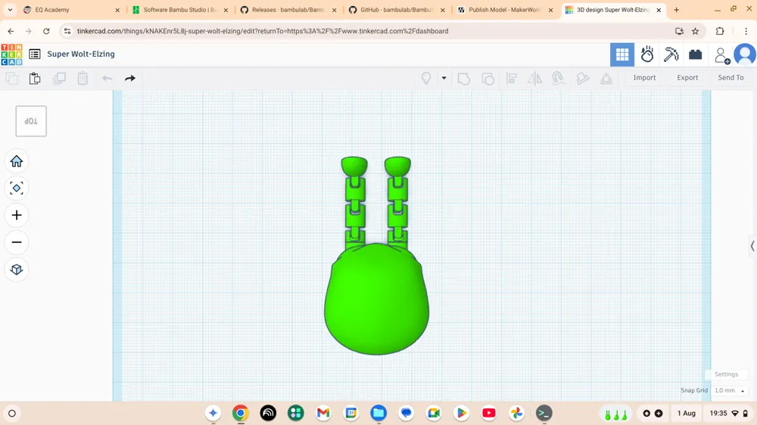757x425 pixels.
Task: Open the Snap Grid 1.0 mm dropdown
Action: (x=729, y=390)
